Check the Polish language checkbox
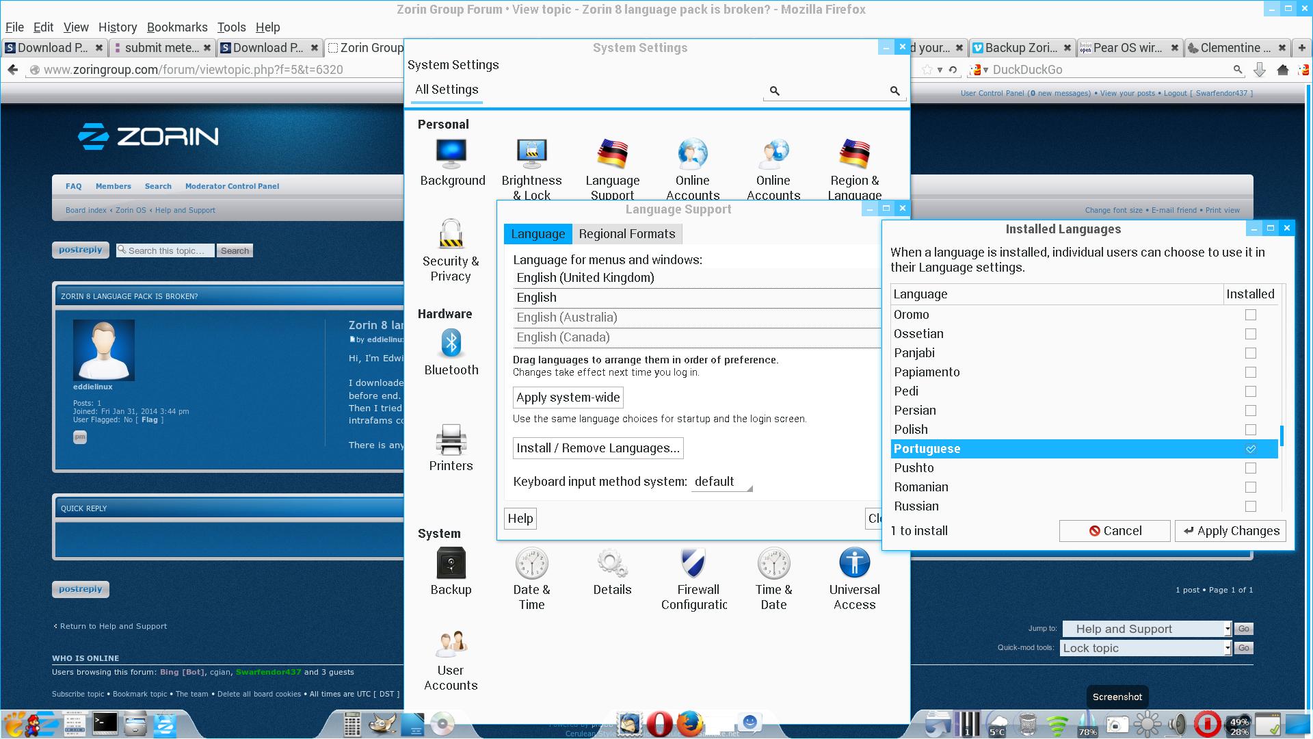1313x739 pixels. [x=1250, y=430]
